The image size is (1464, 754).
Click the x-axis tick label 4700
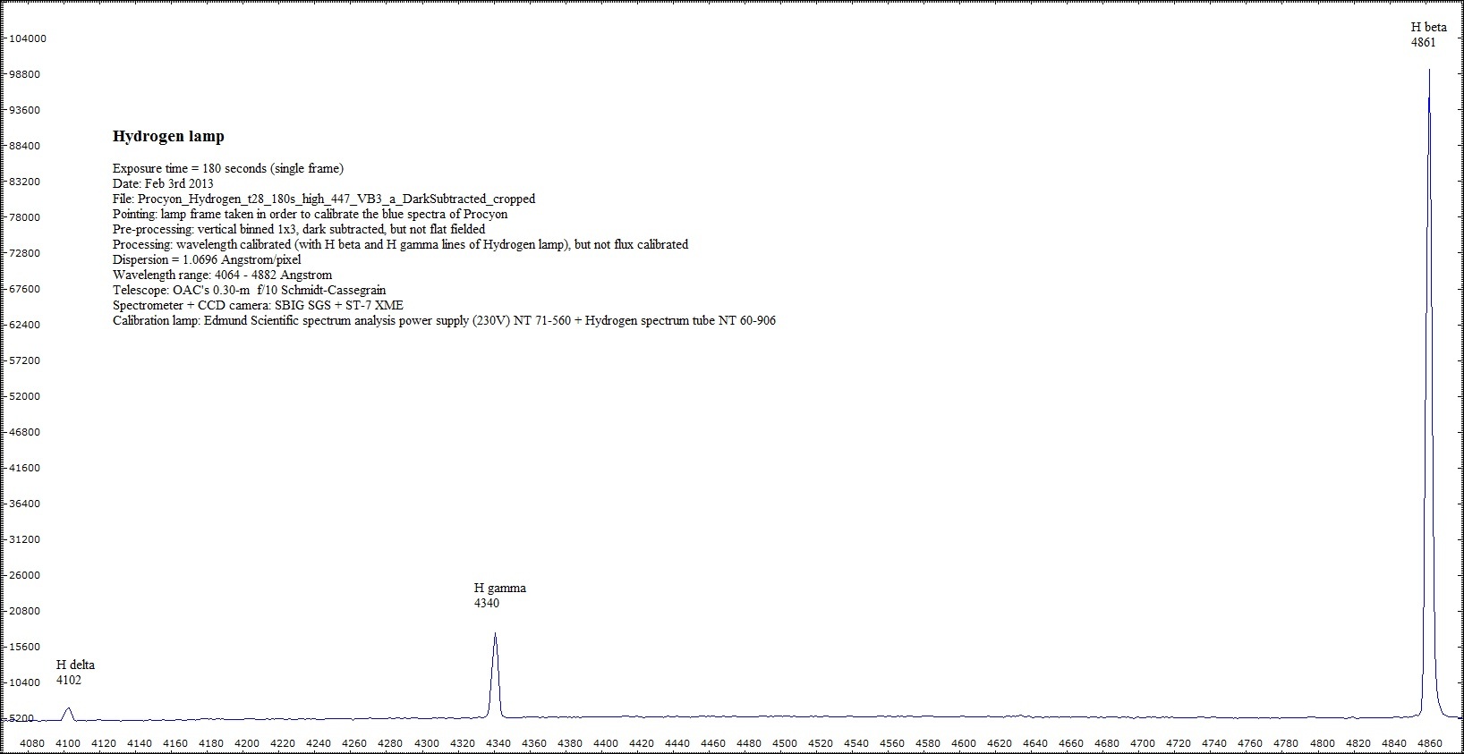click(1143, 743)
